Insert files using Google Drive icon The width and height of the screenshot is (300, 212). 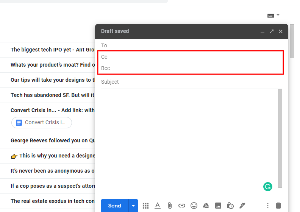coord(206,206)
